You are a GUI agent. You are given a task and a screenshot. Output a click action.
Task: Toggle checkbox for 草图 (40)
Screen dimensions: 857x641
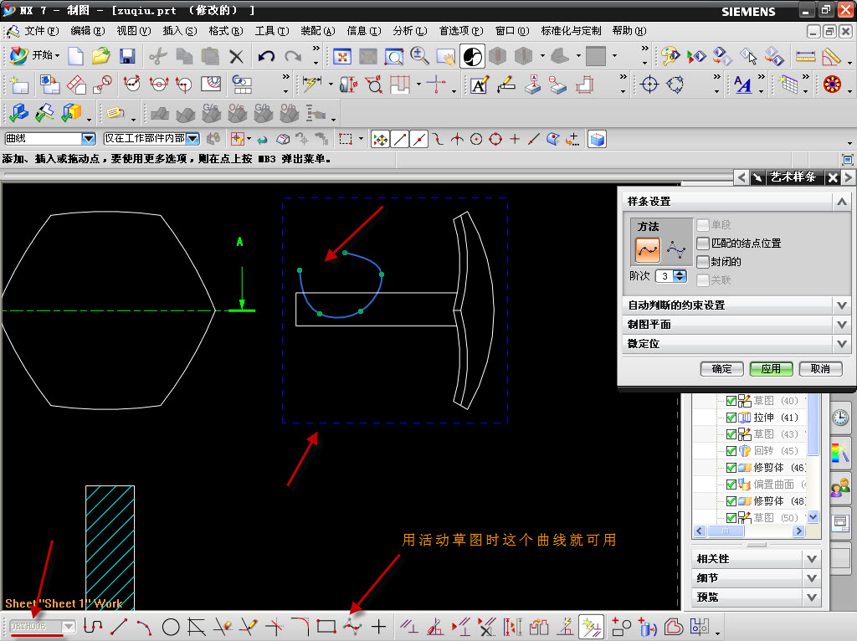coord(731,401)
